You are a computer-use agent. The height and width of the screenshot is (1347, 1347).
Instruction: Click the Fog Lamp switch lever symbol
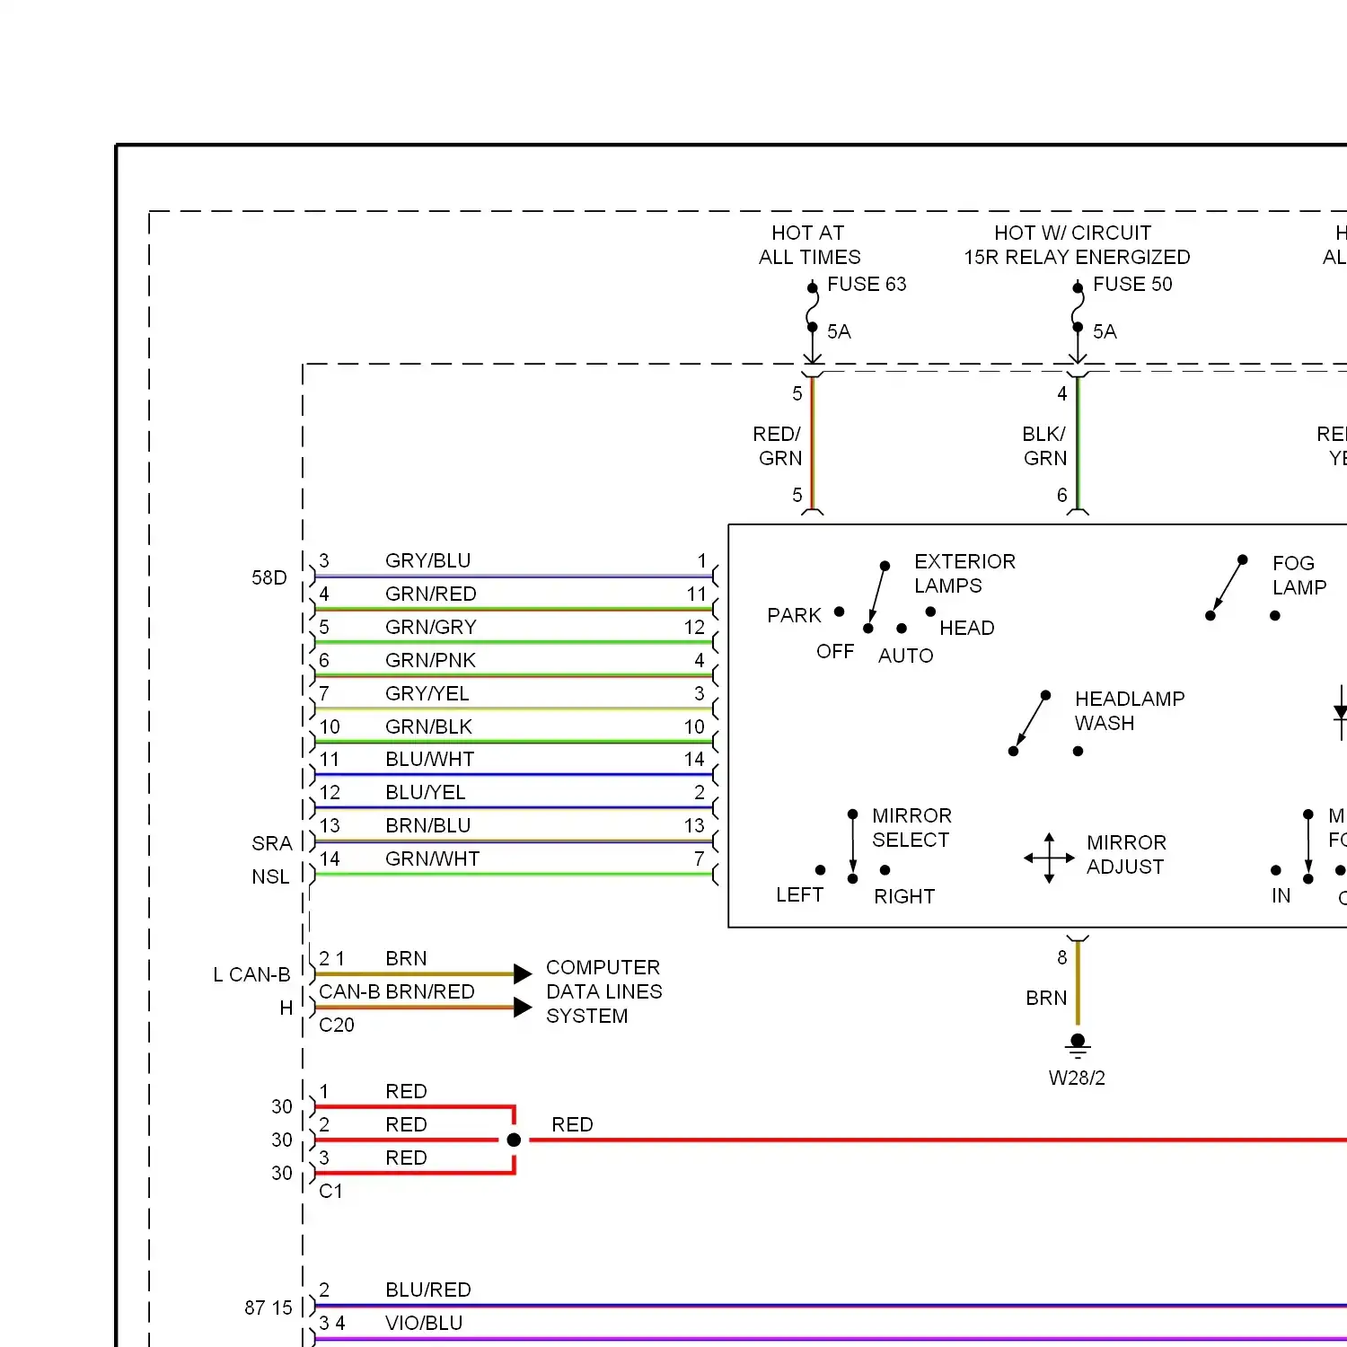pyautogui.click(x=1227, y=587)
